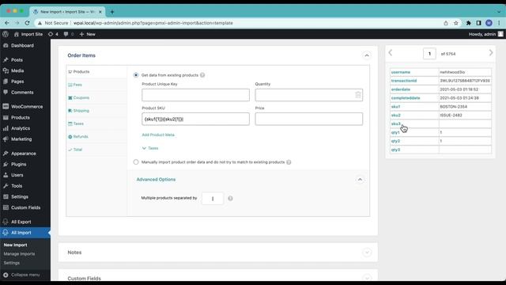Screen dimensions: 506x285
Task: Open Settings under All Import
Action: [12, 263]
